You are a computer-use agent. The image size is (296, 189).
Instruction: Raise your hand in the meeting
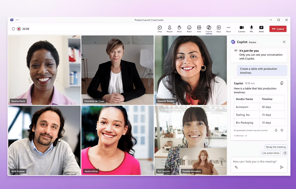click(179, 29)
